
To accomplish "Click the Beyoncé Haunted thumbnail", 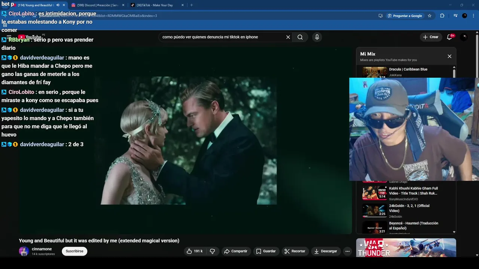I will point(374,227).
